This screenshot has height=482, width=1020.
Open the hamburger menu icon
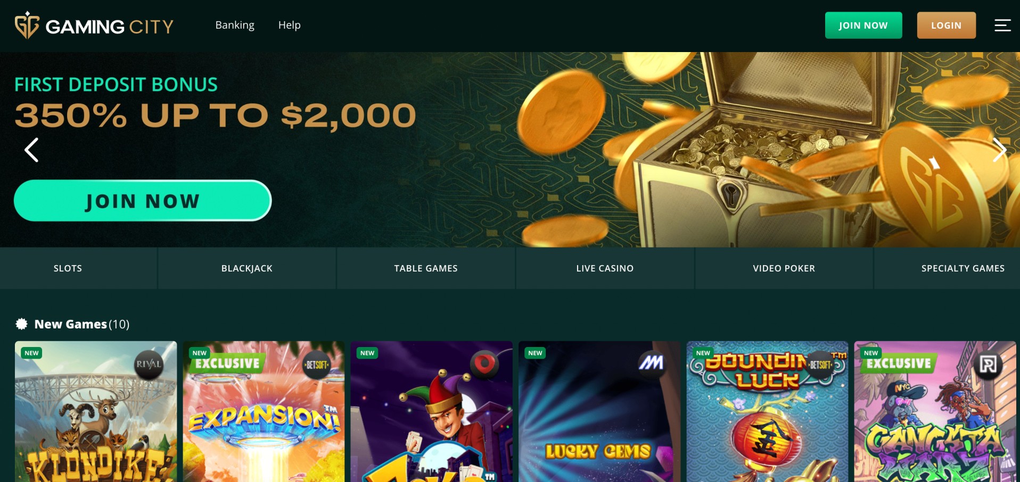(x=1002, y=25)
